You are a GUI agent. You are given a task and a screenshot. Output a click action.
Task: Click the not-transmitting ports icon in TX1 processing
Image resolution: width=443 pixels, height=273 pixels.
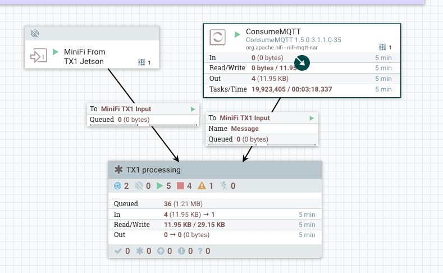139,186
